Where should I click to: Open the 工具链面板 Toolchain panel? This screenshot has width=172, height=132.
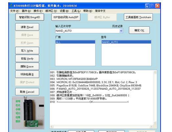(x=138, y=17)
